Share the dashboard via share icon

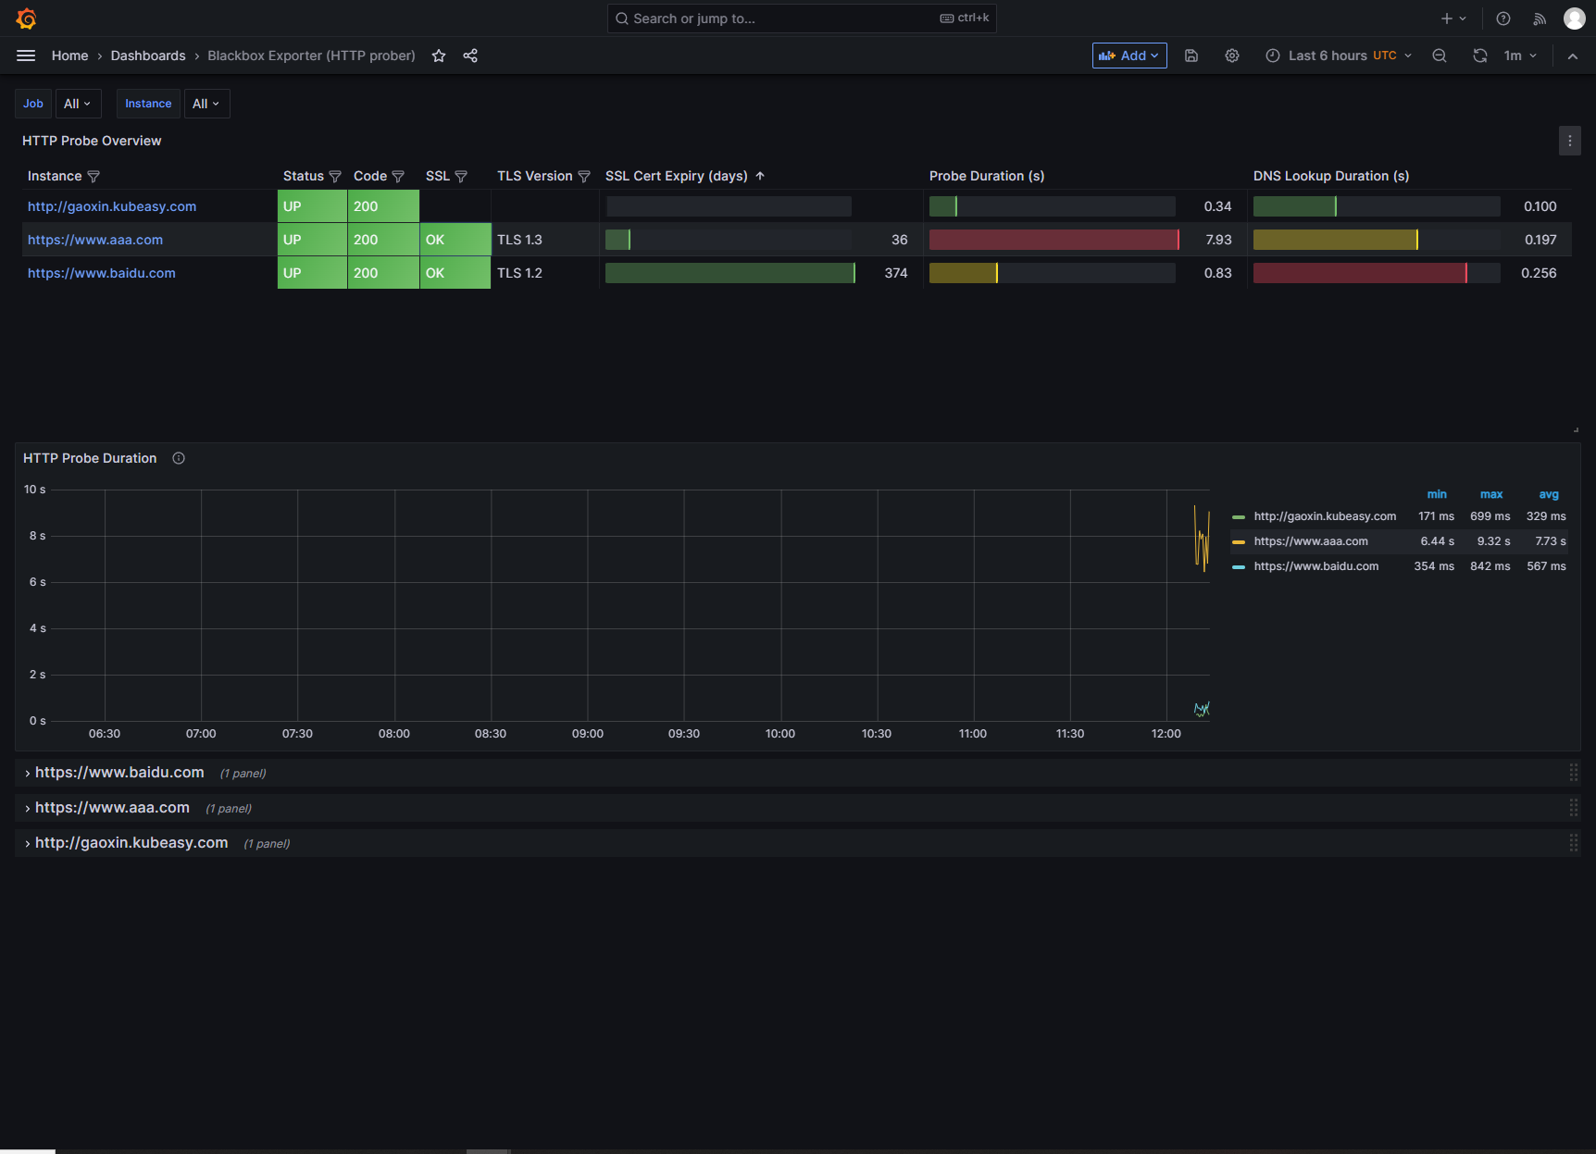click(x=470, y=56)
